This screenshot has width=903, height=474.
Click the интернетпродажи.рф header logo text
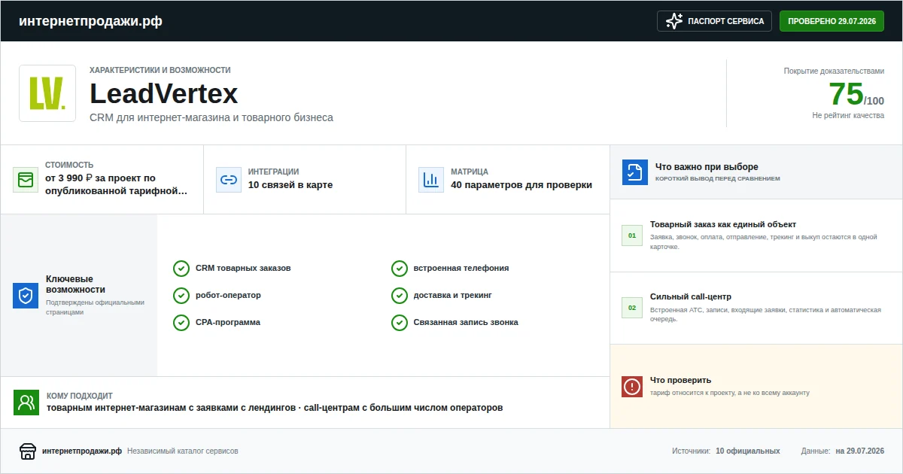click(x=90, y=21)
